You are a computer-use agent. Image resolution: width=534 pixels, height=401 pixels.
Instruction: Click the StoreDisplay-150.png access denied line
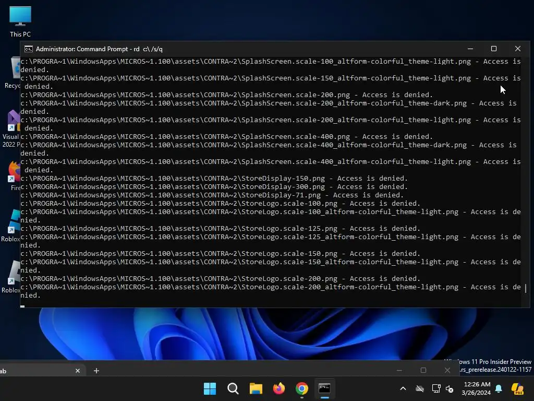click(x=214, y=179)
